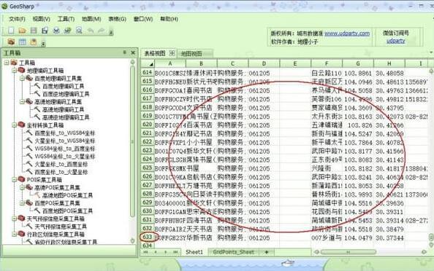This screenshot has width=434, height=271.
Task: Collapse the 地理编码工具箱 node
Action: [14, 71]
